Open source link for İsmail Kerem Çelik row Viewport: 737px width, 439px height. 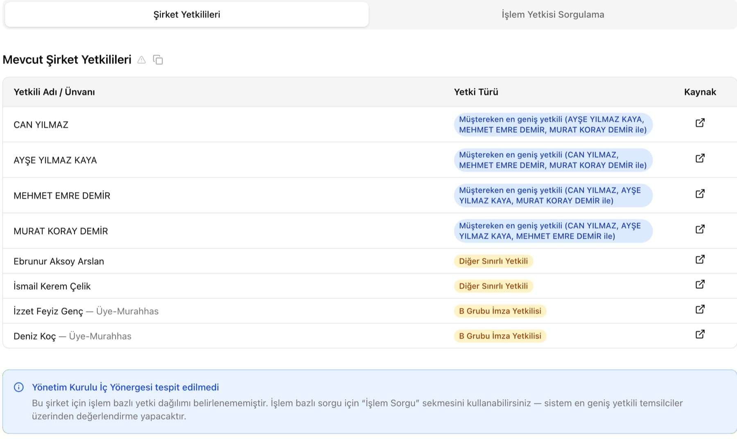[700, 284]
